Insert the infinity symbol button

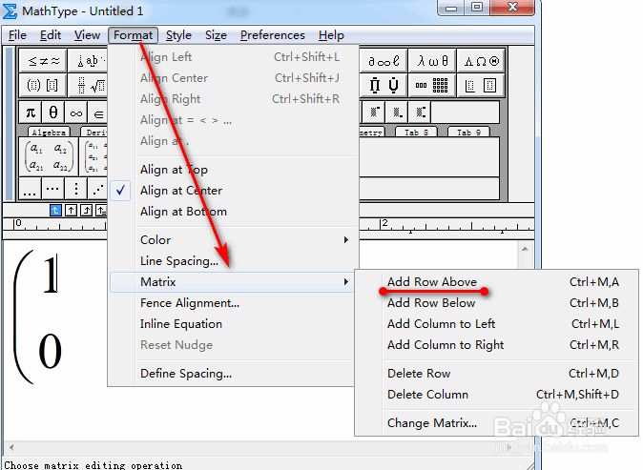click(x=76, y=112)
